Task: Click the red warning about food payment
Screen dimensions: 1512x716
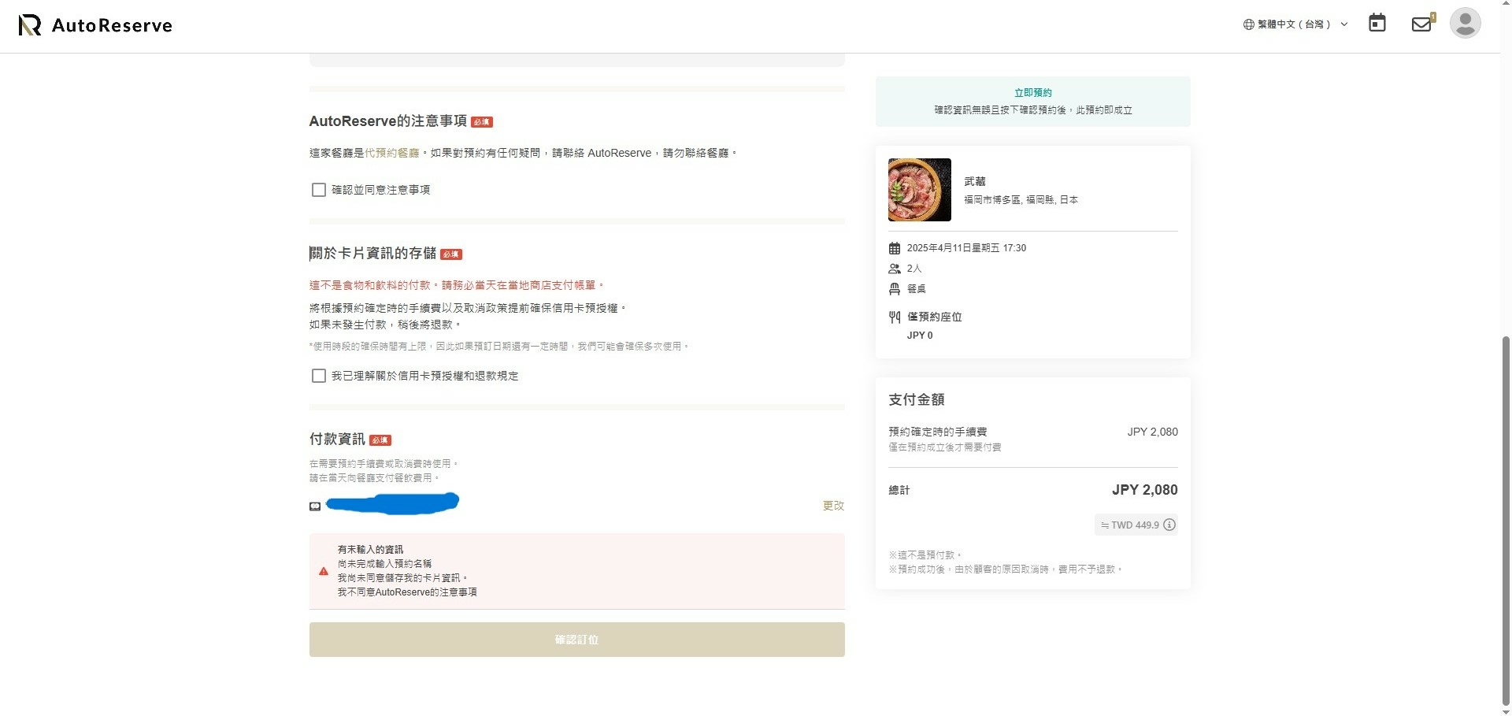Action: [x=458, y=285]
